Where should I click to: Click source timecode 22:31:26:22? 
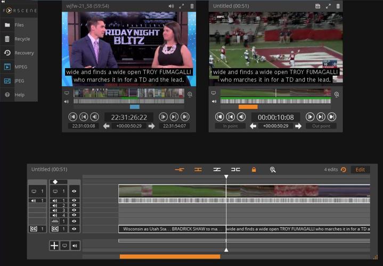129,118
